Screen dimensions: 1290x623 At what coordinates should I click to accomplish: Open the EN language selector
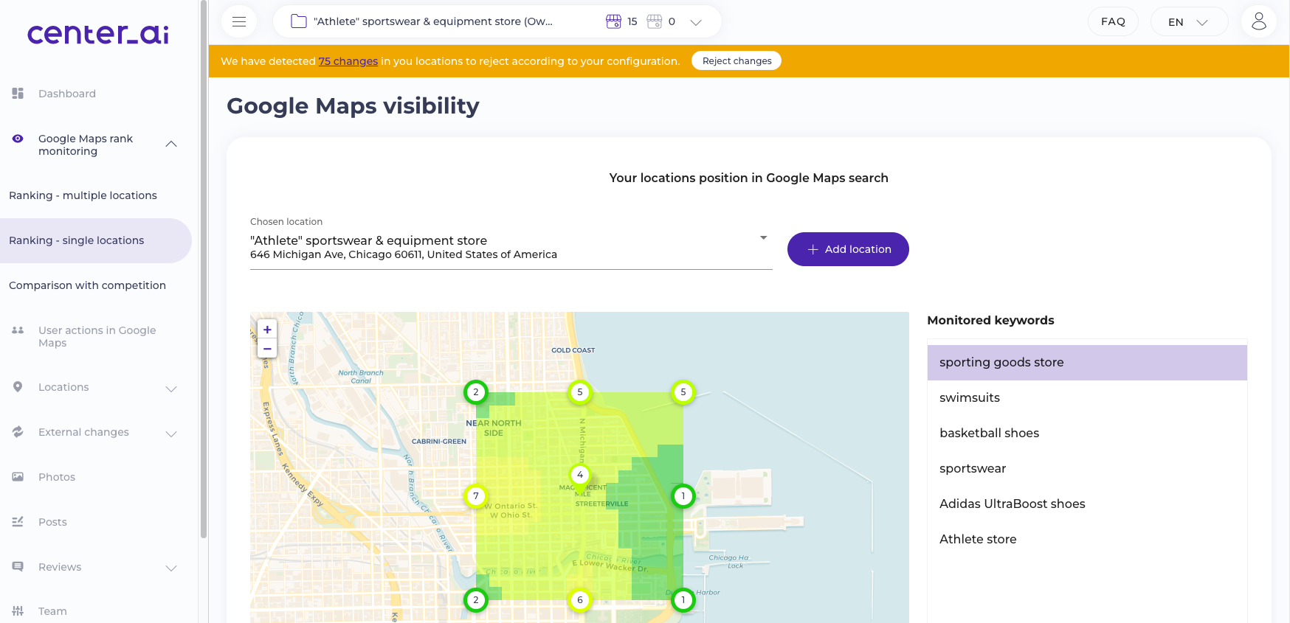[1188, 22]
